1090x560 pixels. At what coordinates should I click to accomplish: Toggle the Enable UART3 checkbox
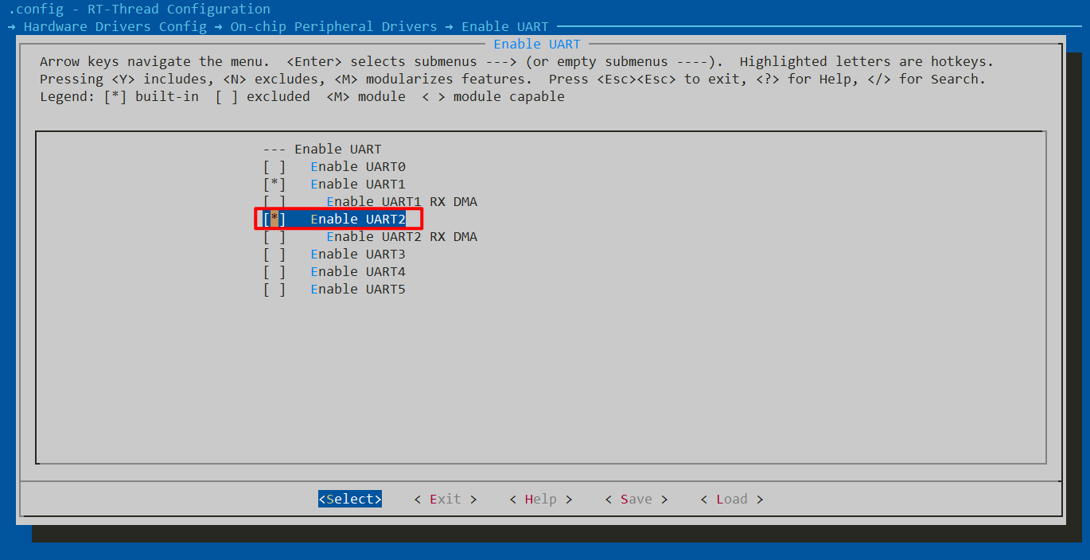point(274,254)
